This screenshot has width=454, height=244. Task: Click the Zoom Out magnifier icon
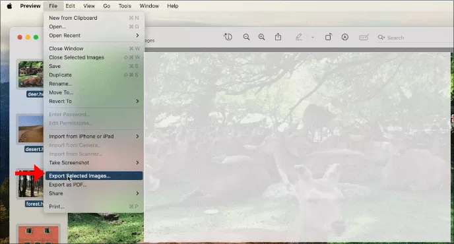[246, 37]
